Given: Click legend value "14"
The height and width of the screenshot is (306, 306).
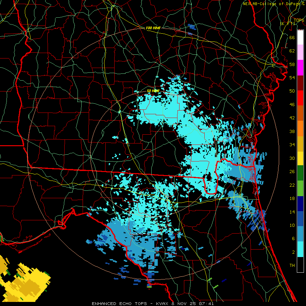Looking at the screenshot, I should (x=292, y=212).
